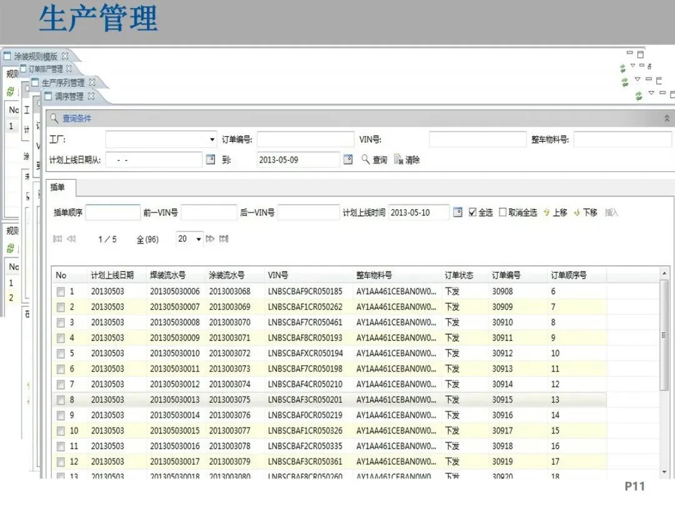Go to last page icon
The image size is (675, 506).
click(x=224, y=239)
